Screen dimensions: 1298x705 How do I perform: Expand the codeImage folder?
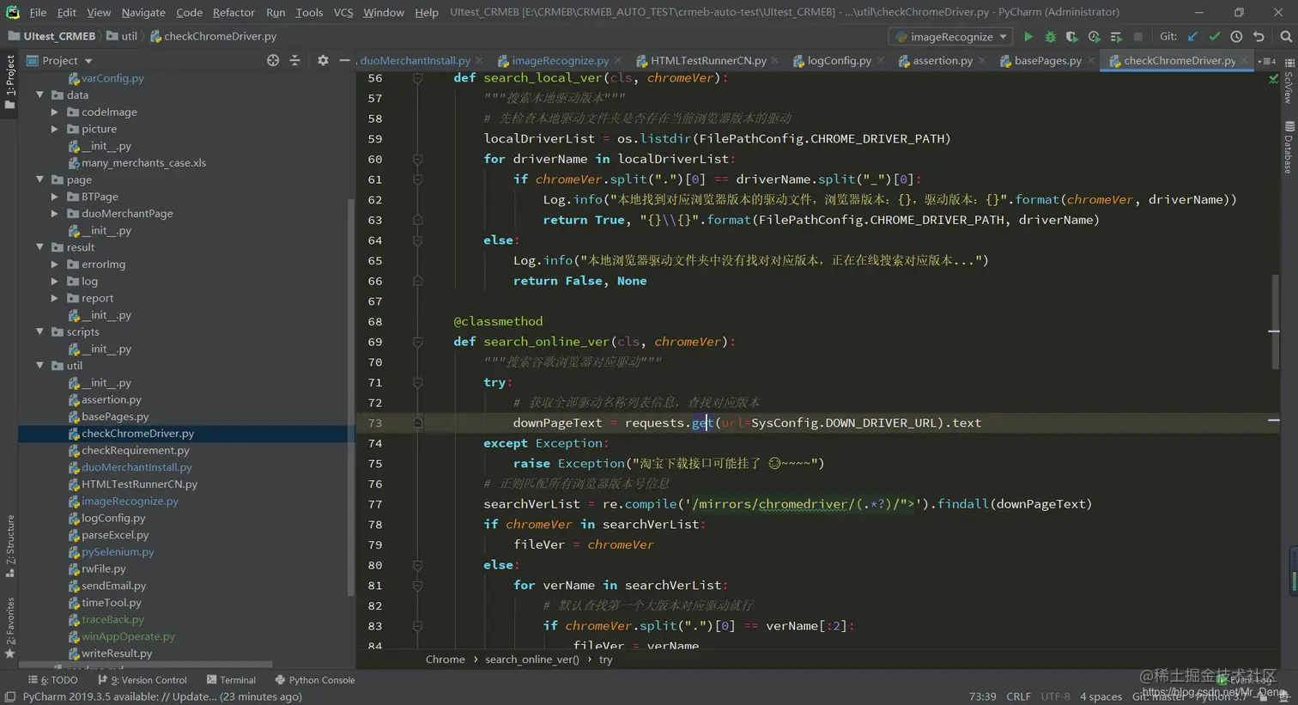(x=55, y=112)
